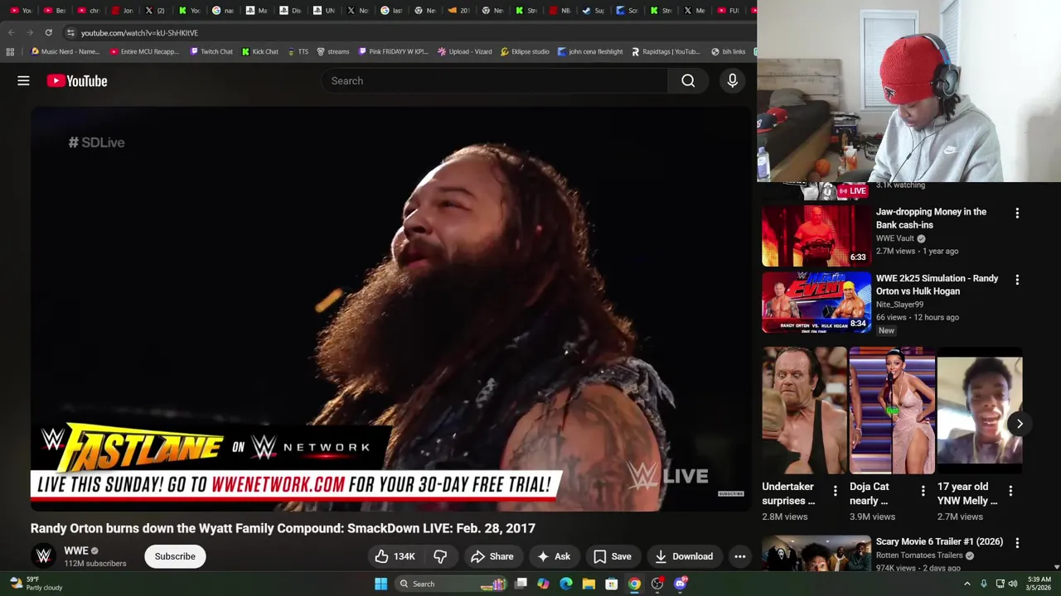The height and width of the screenshot is (596, 1061).
Task: Open Microsoft Store from taskbar
Action: (x=611, y=584)
